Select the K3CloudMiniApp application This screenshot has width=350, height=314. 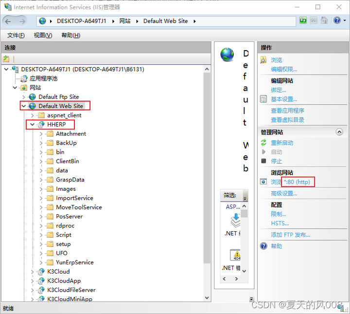pyautogui.click(x=70, y=299)
